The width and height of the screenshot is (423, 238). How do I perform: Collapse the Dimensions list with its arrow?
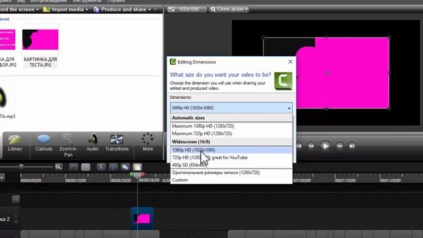tap(289, 108)
